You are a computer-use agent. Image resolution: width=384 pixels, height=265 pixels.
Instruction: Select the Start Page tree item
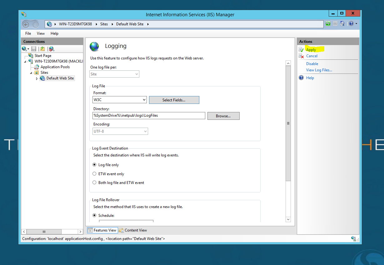point(43,56)
